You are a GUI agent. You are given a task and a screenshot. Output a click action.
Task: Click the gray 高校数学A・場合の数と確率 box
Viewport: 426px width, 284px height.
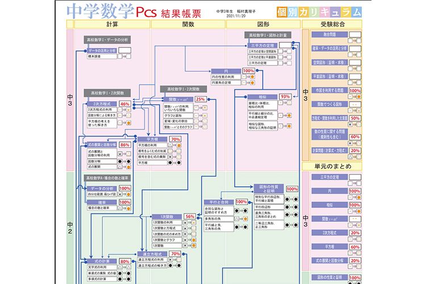[107, 178]
